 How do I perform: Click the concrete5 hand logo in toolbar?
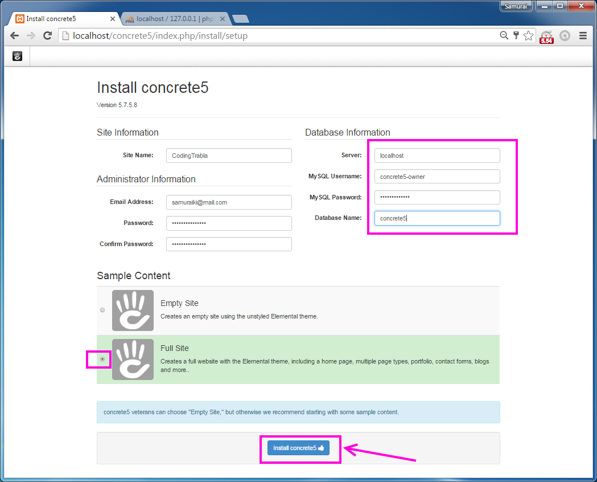(18, 56)
